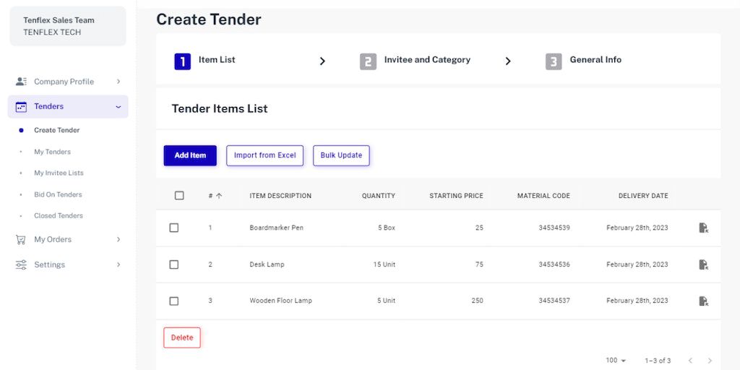Collapse the Tenders menu chevron

pos(119,107)
